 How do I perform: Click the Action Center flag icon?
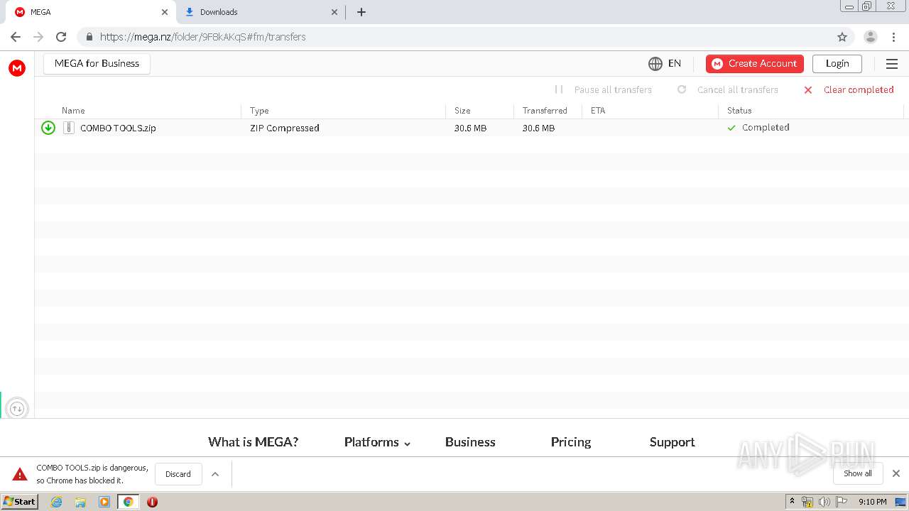(842, 502)
